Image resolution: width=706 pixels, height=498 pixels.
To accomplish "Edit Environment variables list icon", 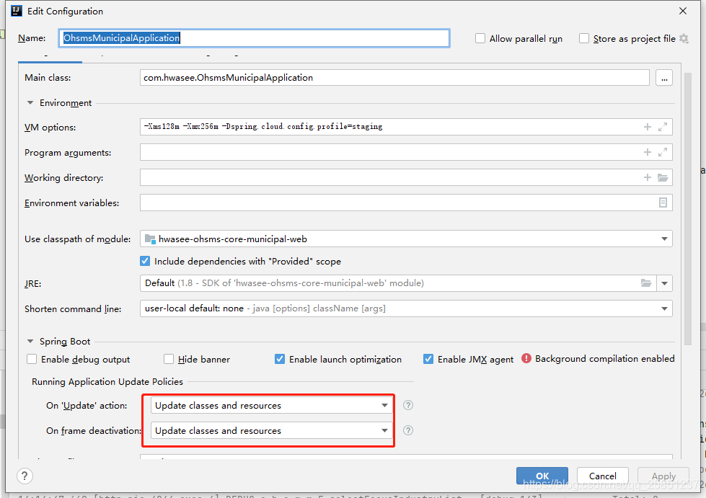I will click(663, 203).
